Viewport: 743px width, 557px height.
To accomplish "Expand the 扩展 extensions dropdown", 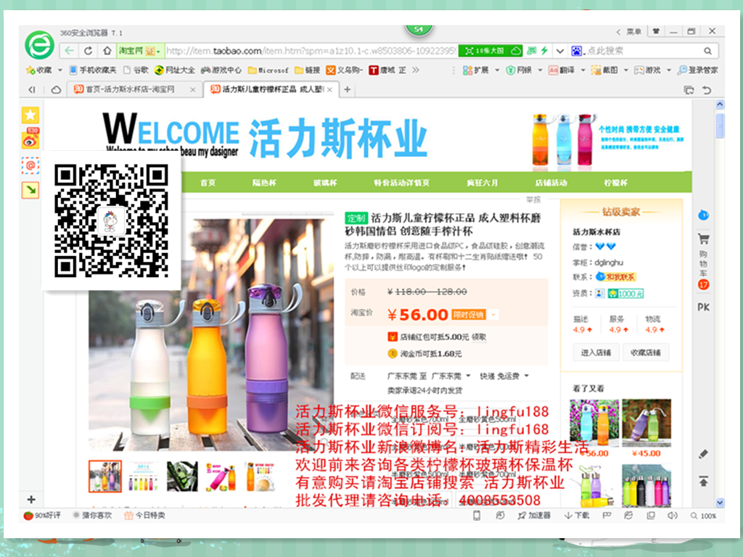I will pyautogui.click(x=497, y=70).
